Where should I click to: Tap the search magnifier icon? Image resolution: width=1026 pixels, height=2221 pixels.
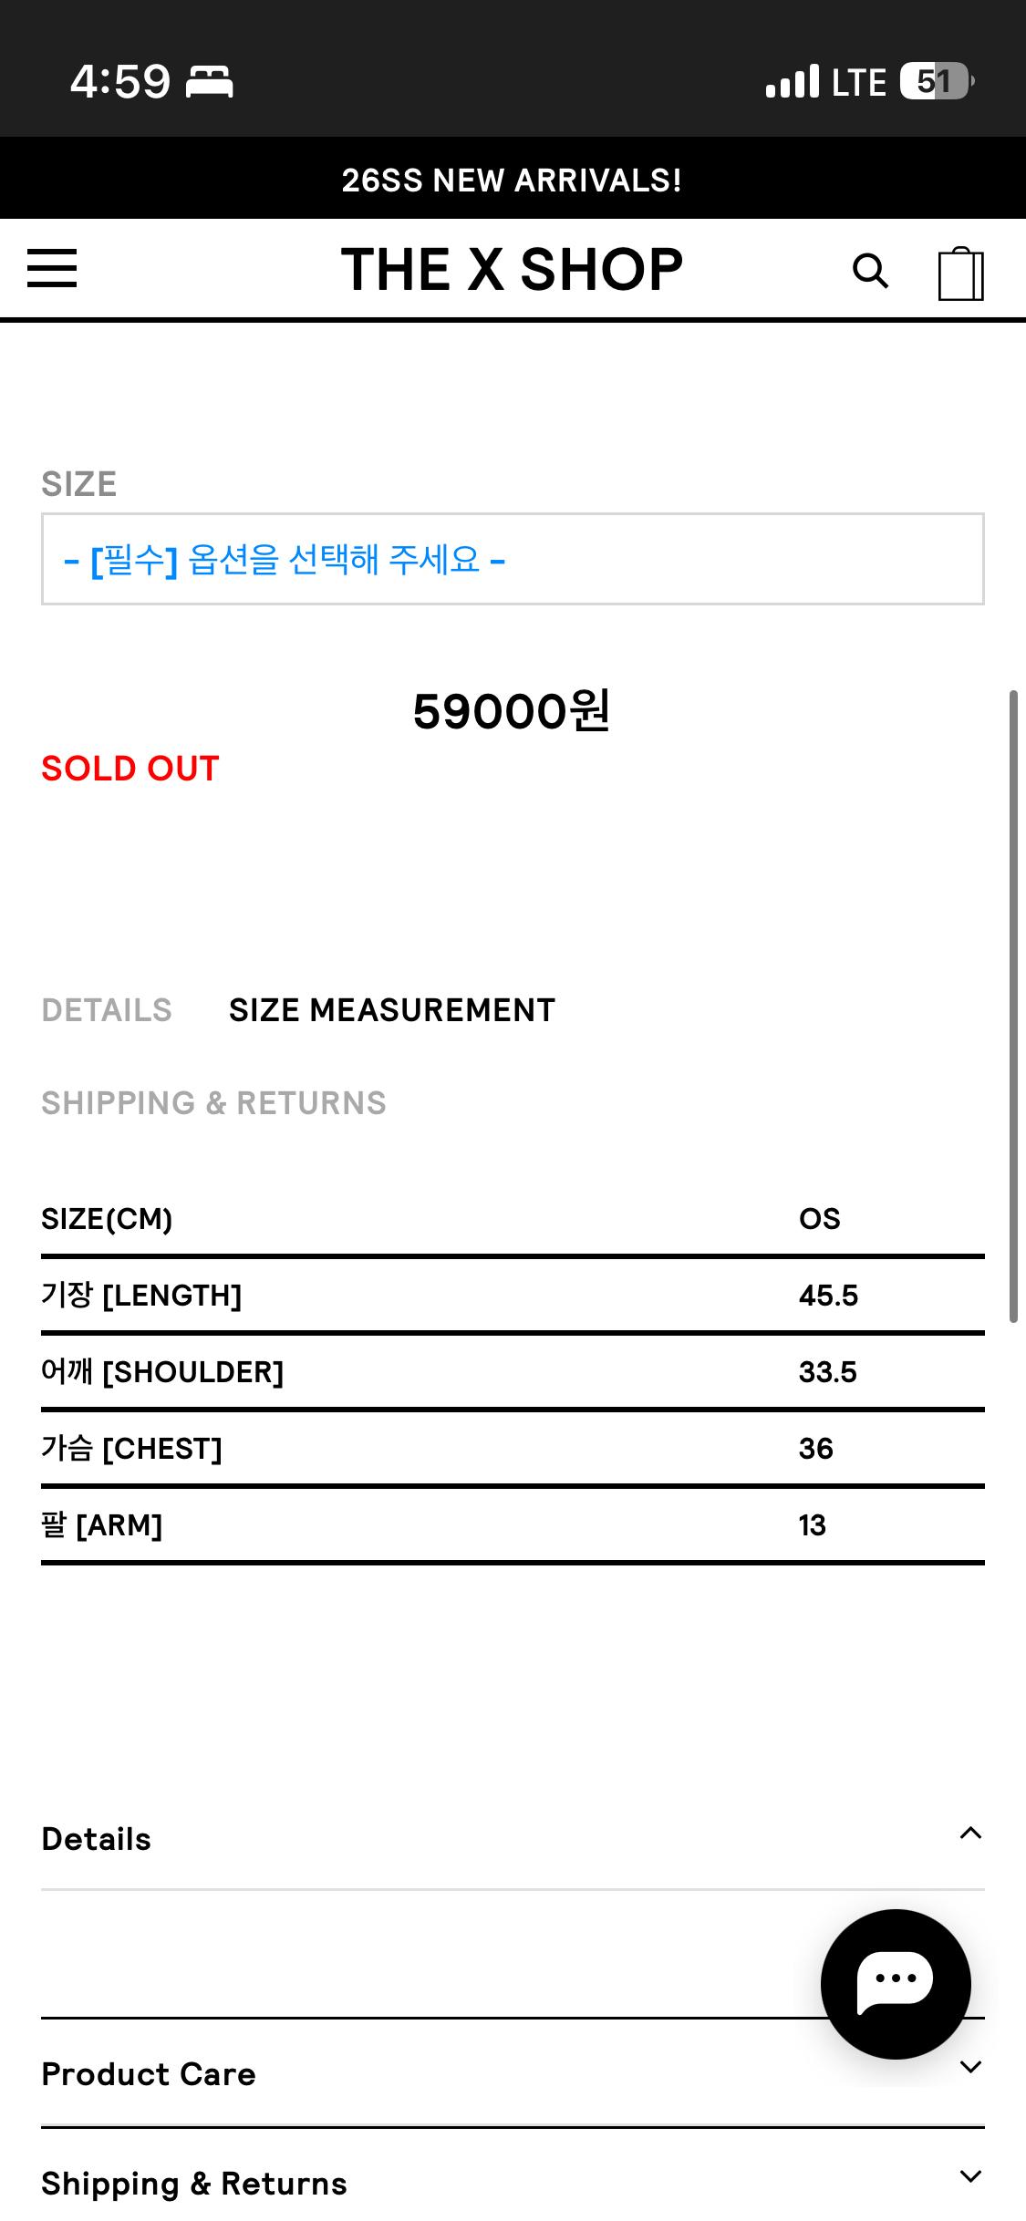click(870, 271)
